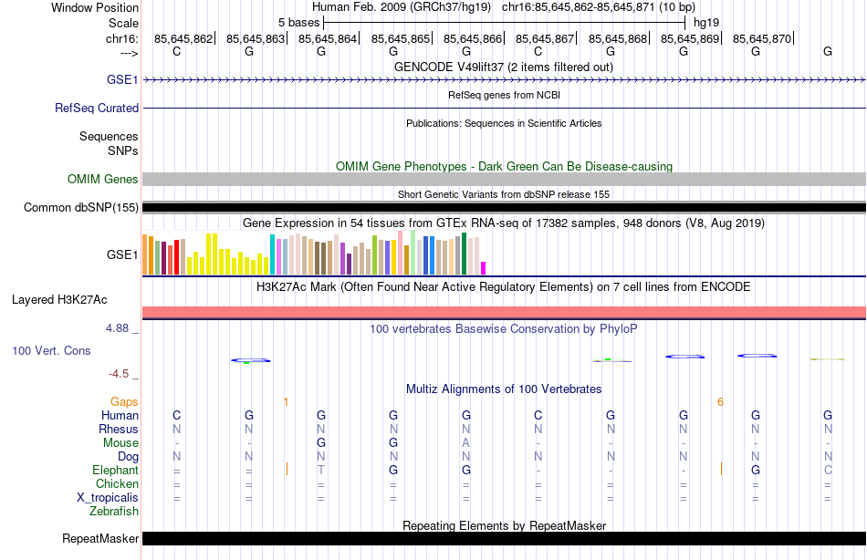Click the Scale label on left
The image size is (867, 560).
coord(123,23)
